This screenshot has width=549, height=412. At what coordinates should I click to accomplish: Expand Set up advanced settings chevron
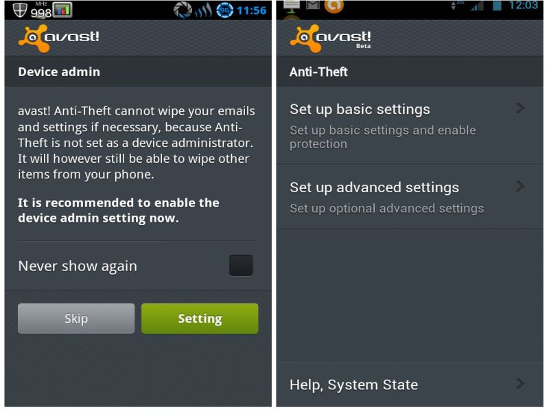(520, 186)
